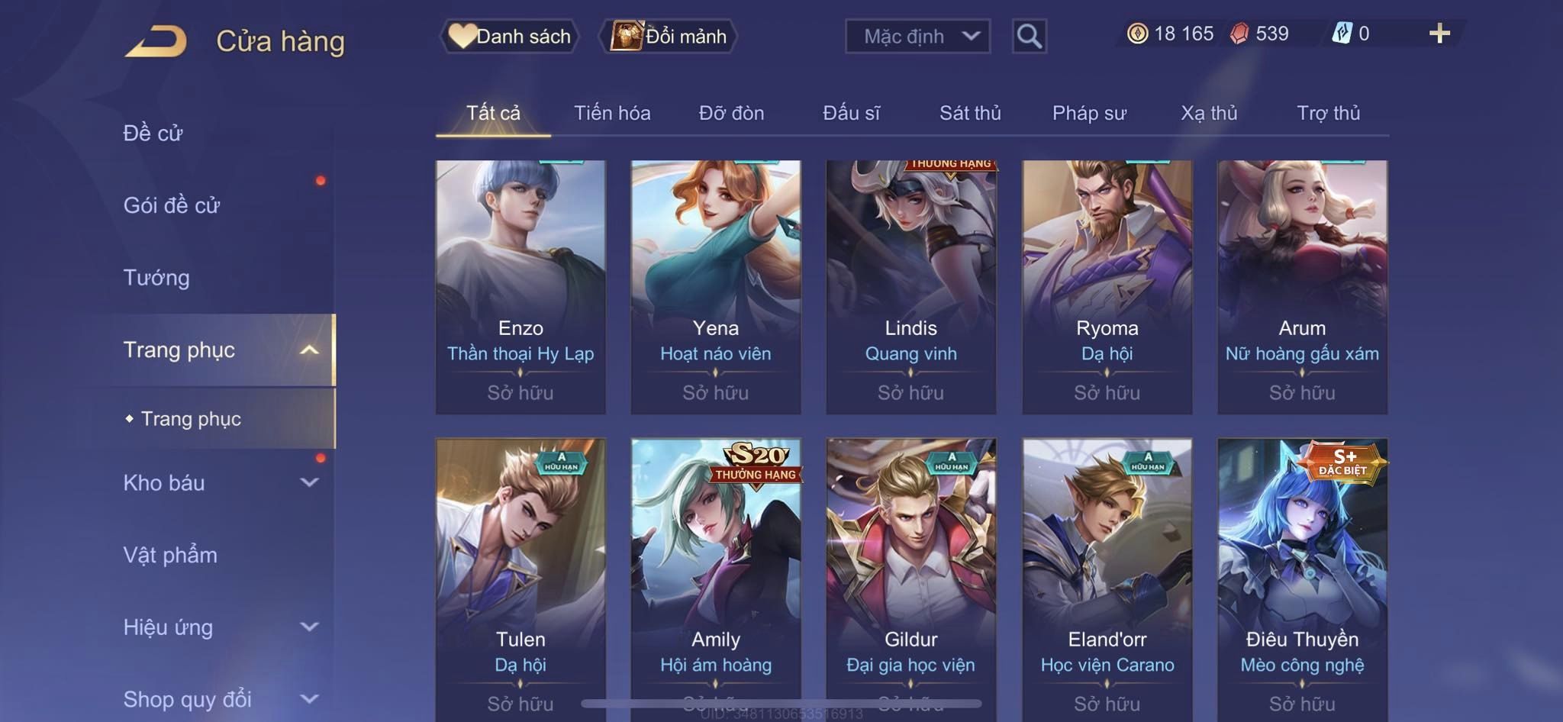
Task: Open Đổi mảnh shard exchange chest
Action: 669,36
